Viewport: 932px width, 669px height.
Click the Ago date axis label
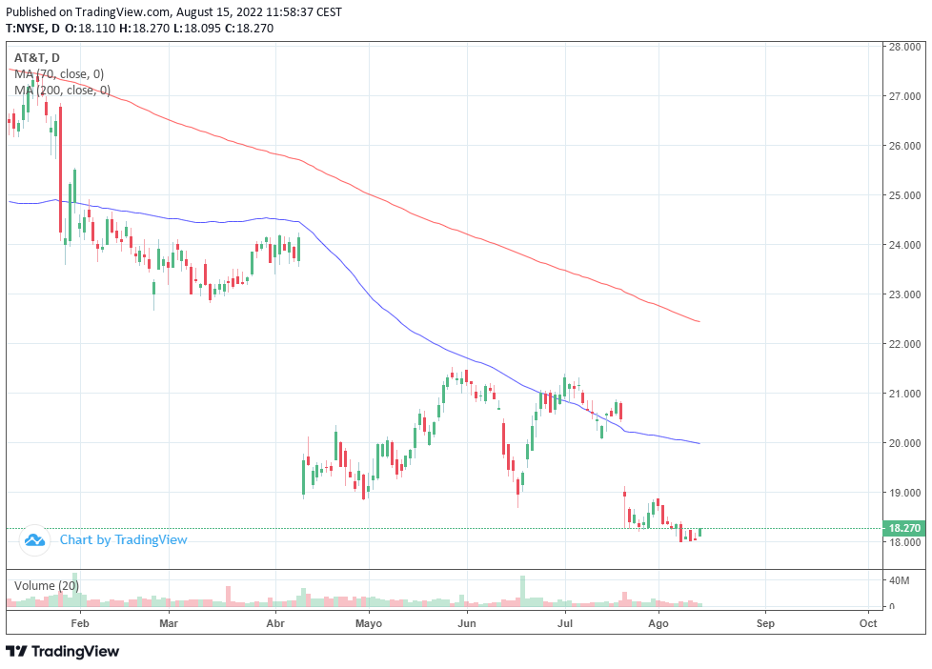point(658,623)
